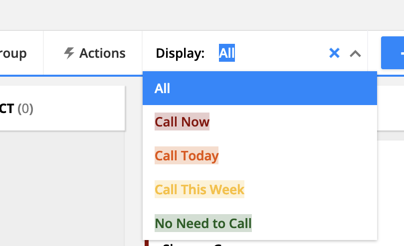The image size is (404, 246).
Task: Click empty space inside the Display field
Action: tap(279, 53)
